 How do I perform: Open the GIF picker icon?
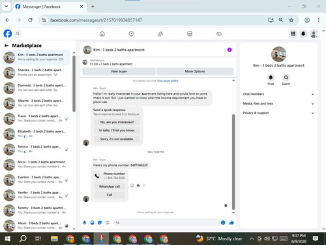click(108, 223)
